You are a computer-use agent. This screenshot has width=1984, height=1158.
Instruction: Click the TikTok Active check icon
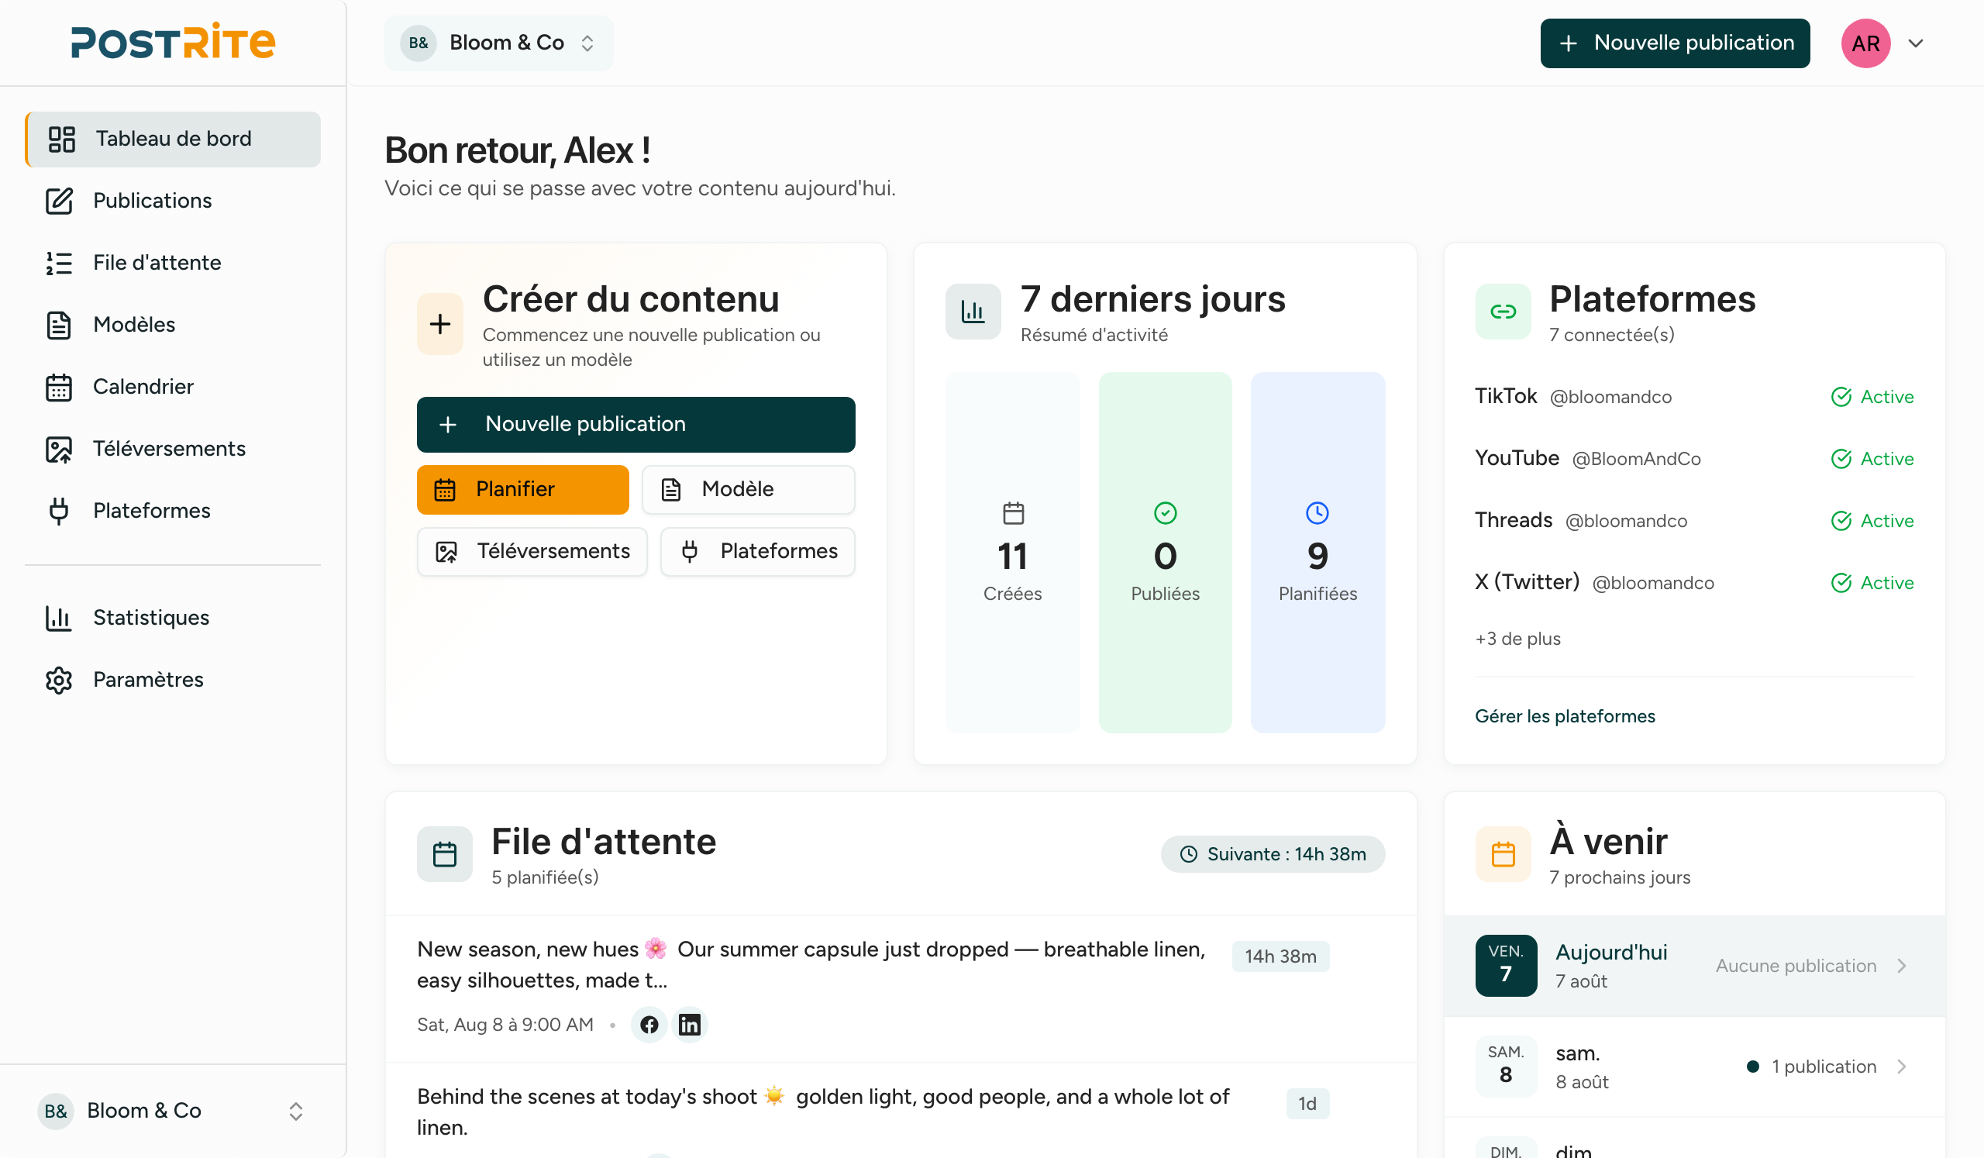pyautogui.click(x=1841, y=397)
